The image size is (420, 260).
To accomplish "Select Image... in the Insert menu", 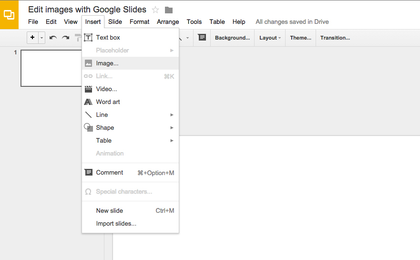I will (x=131, y=63).
